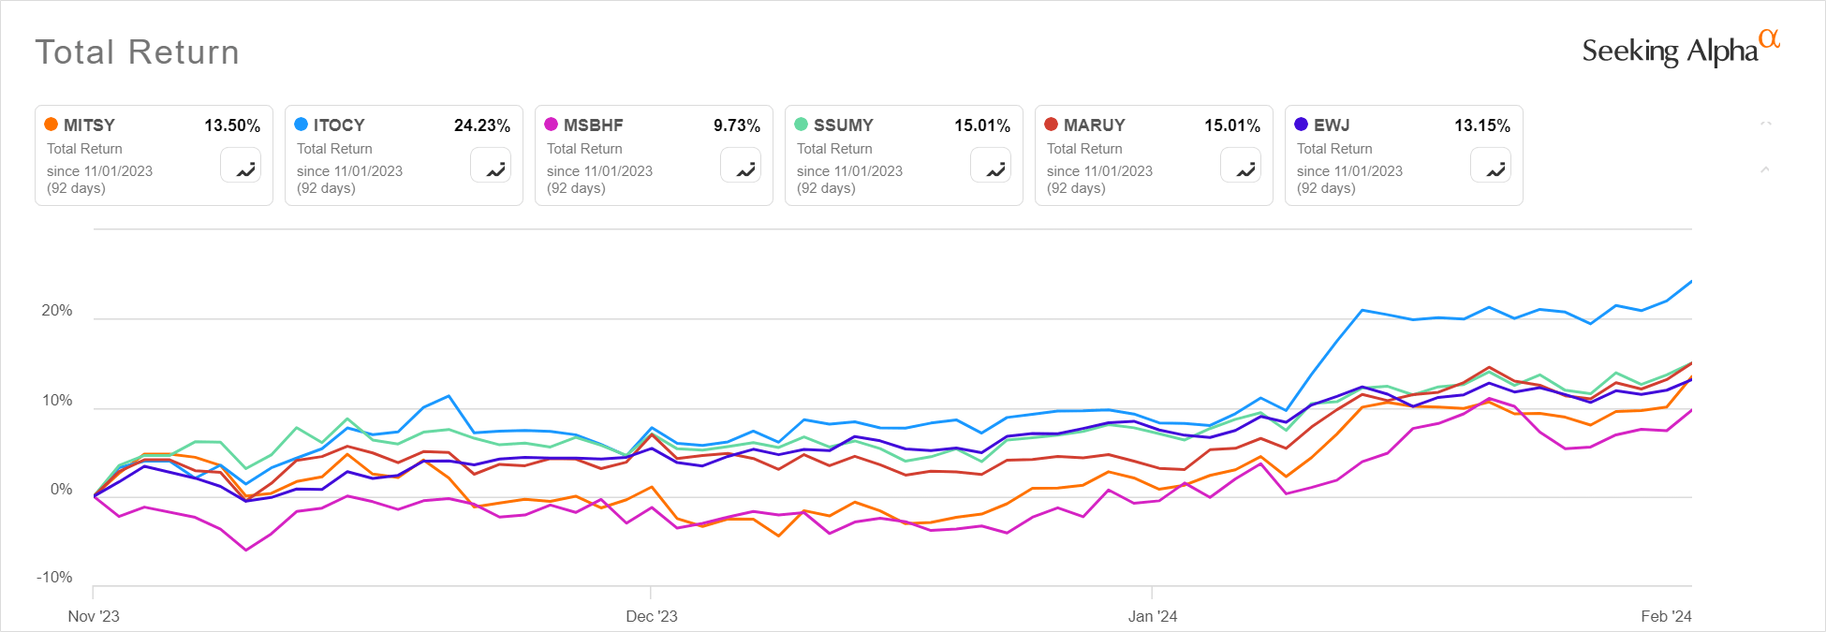Viewport: 1826px width, 632px height.
Task: Select MARUY's chart icon
Action: [x=1240, y=166]
